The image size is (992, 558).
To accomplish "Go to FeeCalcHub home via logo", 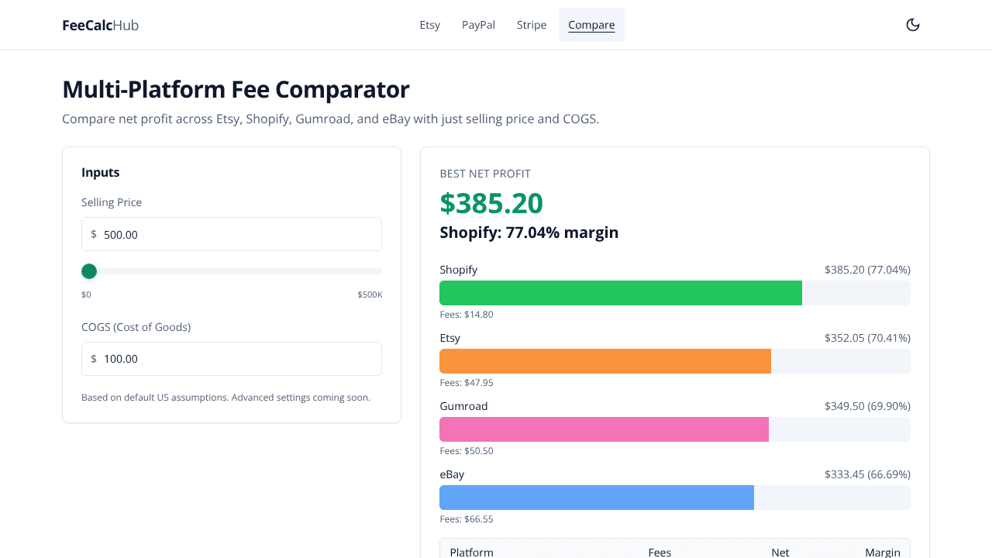I will tap(101, 25).
